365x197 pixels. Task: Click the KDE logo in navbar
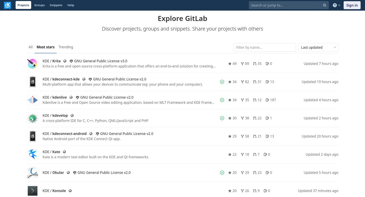pos(7,5)
